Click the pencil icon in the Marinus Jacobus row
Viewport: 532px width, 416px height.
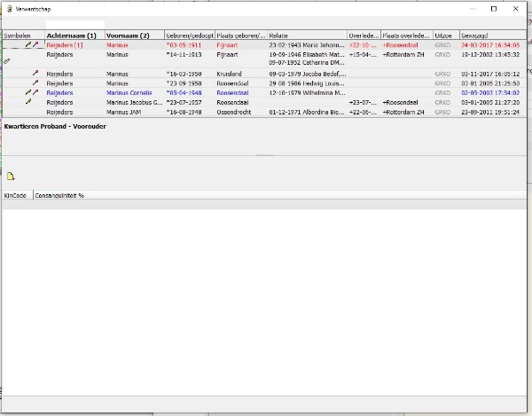[28, 102]
